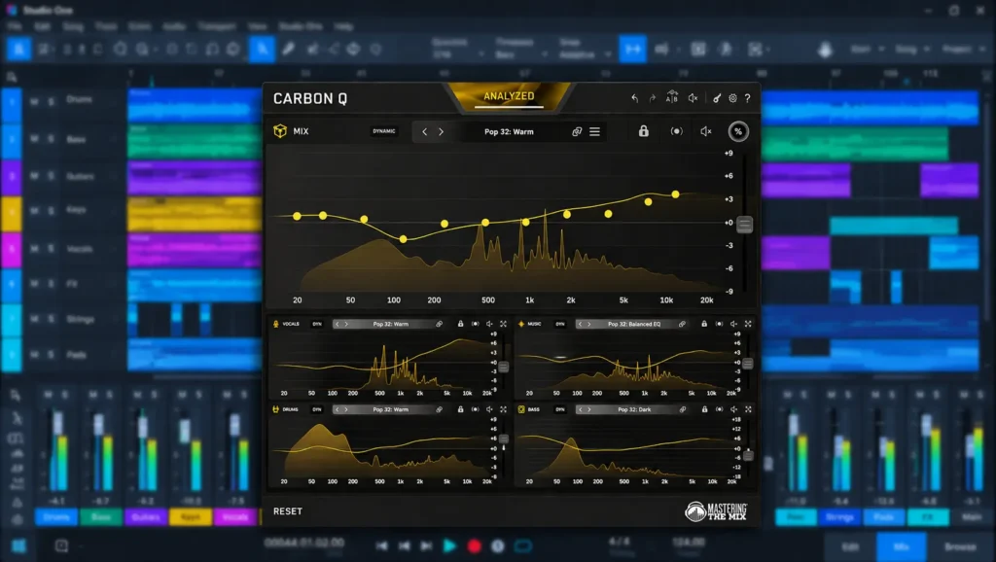The height and width of the screenshot is (562, 996).
Task: Open the Mix preset list Pop 32: Warm
Action: pyautogui.click(x=509, y=131)
